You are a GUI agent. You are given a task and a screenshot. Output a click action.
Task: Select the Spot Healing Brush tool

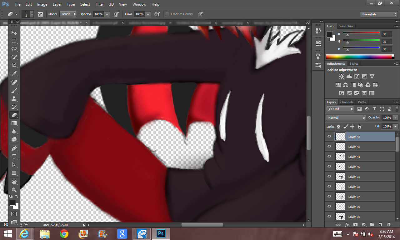(14, 82)
